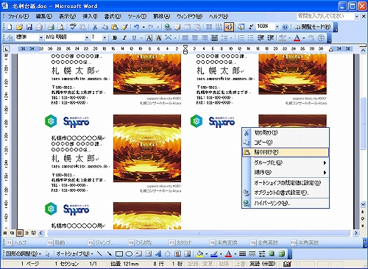This screenshot has width=368, height=269.
Task: Choose オブジェクトの書式設定 in context menu
Action: click(286, 193)
